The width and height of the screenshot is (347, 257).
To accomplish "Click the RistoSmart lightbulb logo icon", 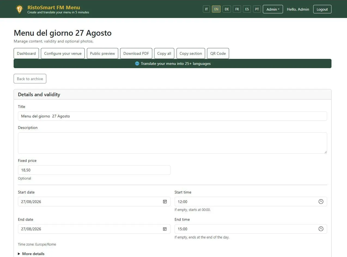I will 19,9.
